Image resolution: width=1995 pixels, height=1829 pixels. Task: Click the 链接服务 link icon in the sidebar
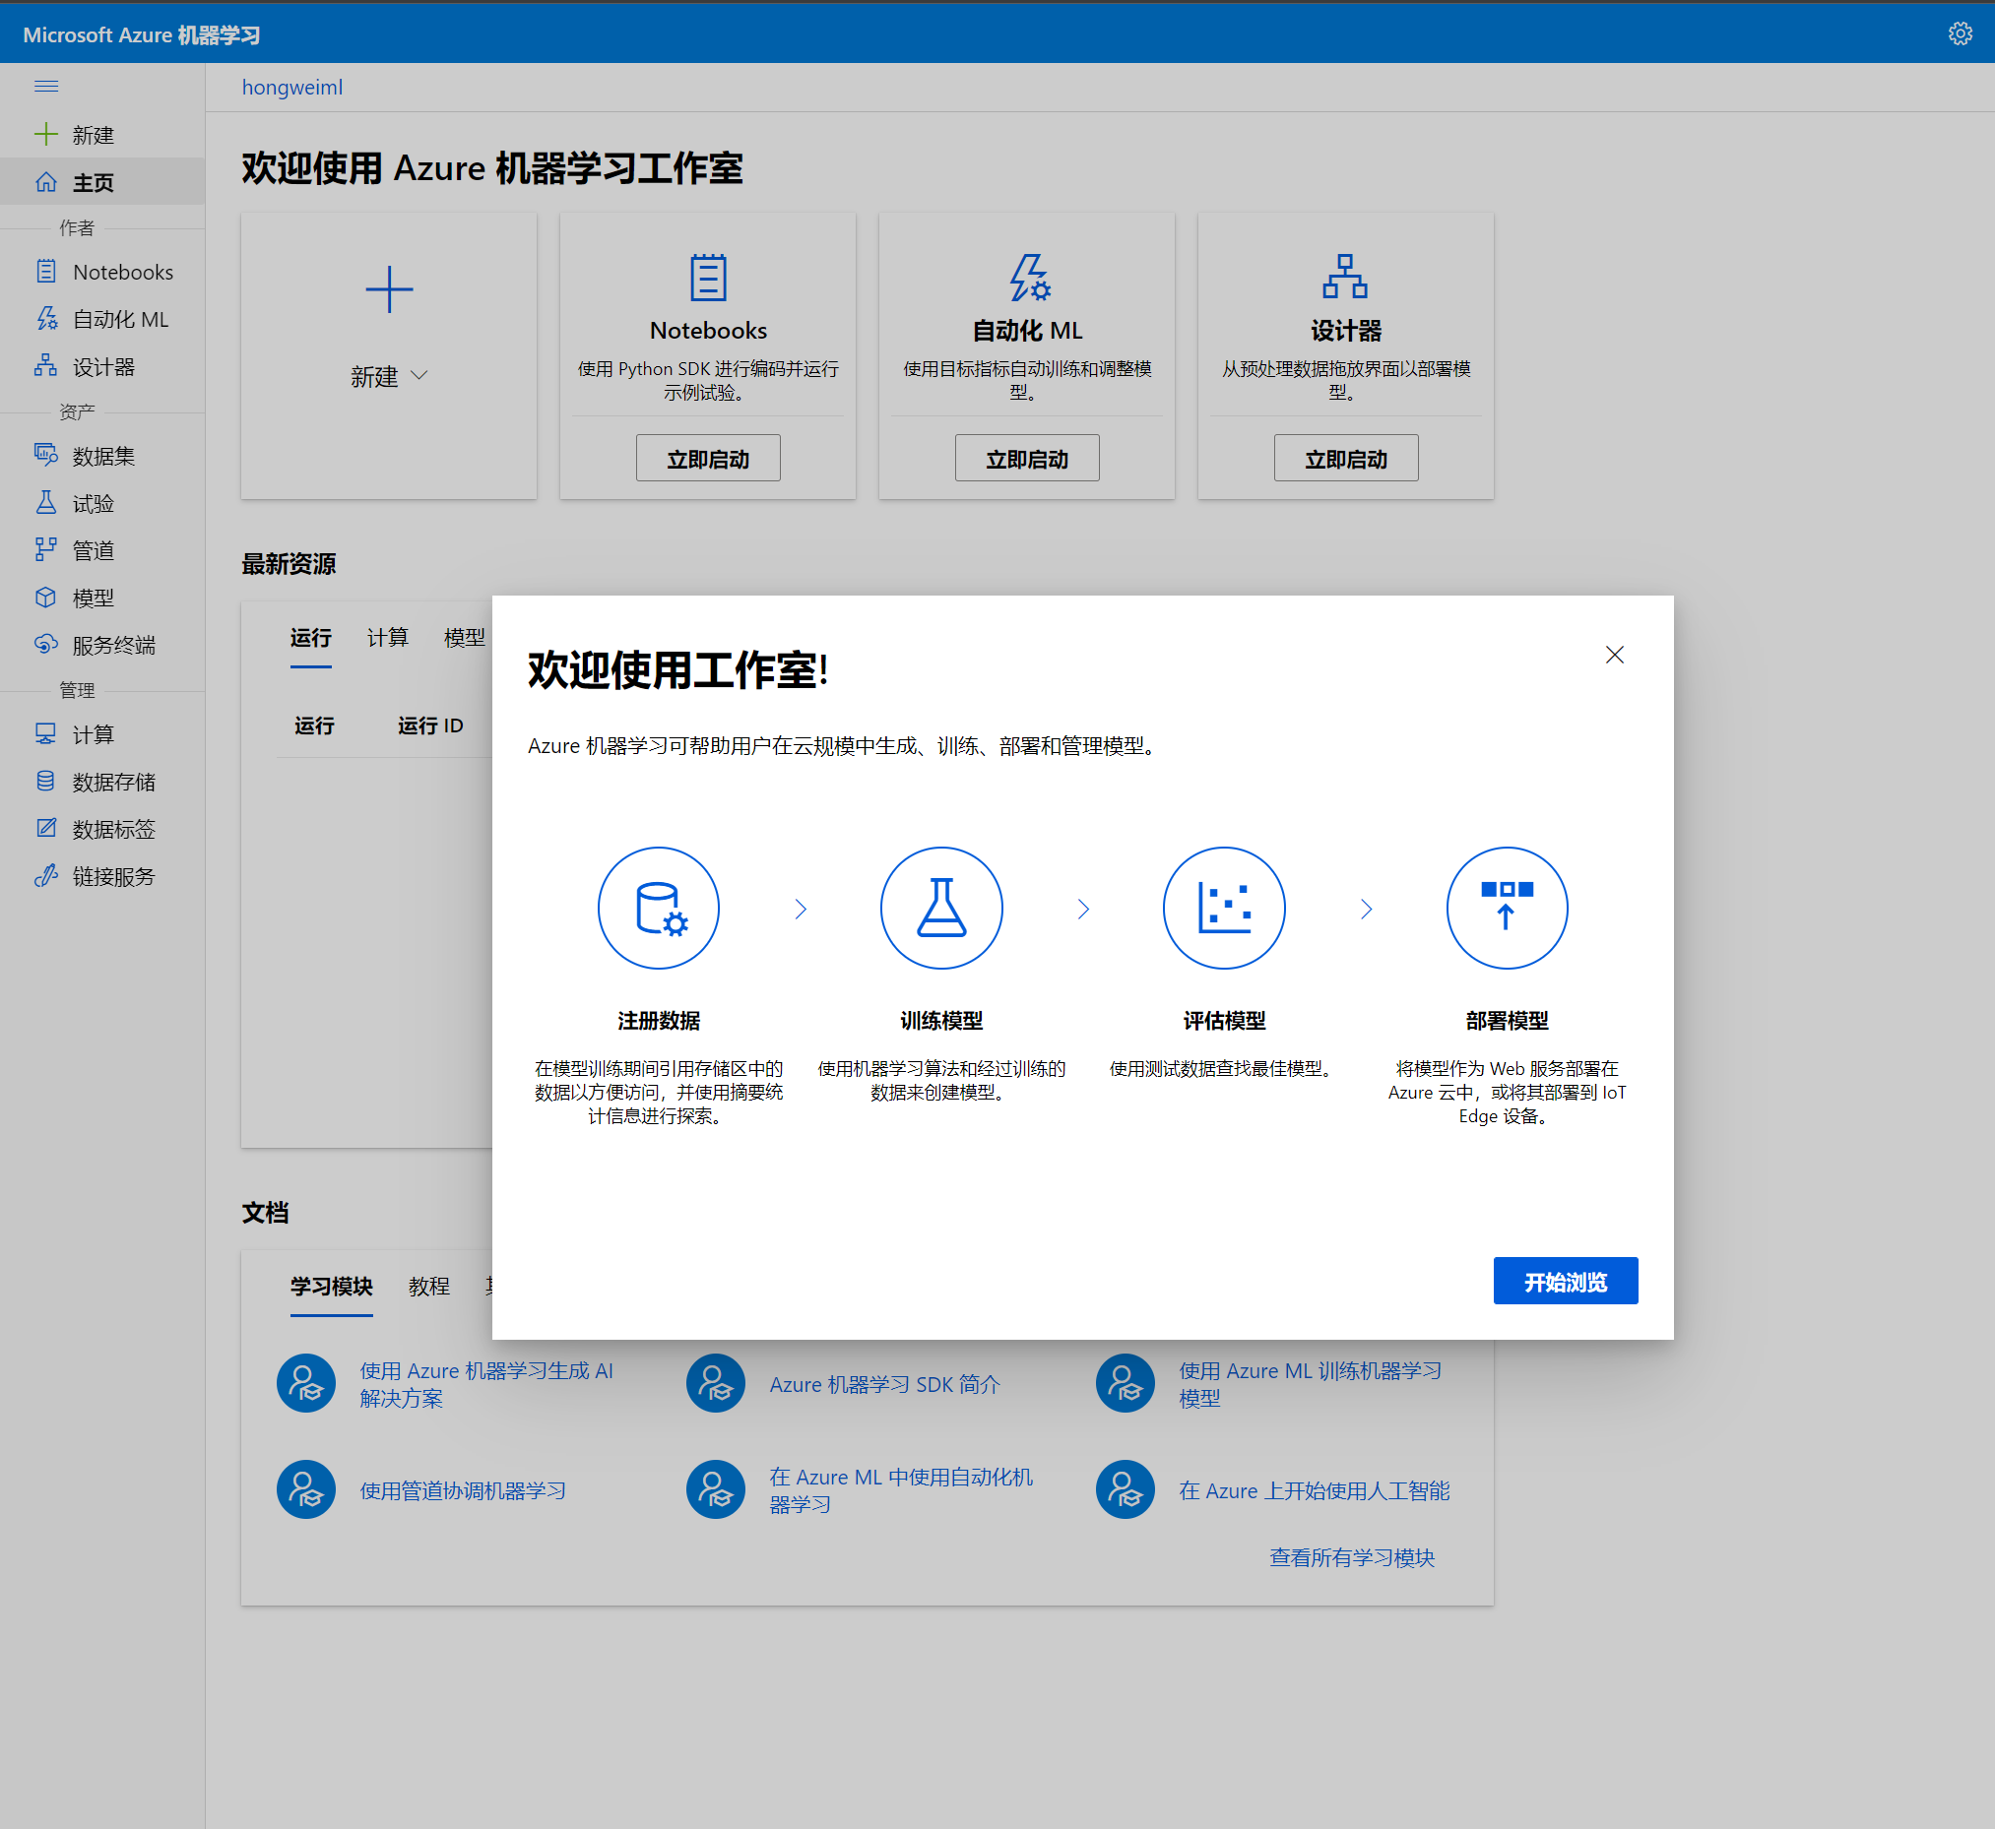coord(46,877)
